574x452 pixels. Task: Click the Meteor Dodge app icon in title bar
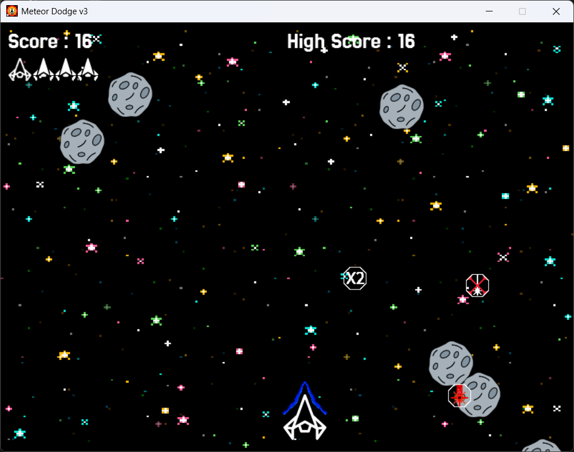click(11, 11)
